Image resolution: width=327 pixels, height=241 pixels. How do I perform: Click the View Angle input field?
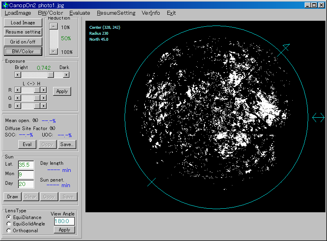[64, 221]
